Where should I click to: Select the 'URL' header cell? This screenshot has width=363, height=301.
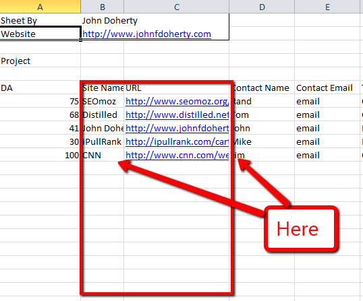point(177,88)
